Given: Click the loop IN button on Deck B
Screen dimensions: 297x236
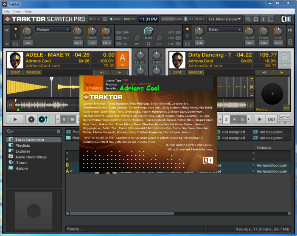Looking at the screenshot, I should (x=260, y=119).
